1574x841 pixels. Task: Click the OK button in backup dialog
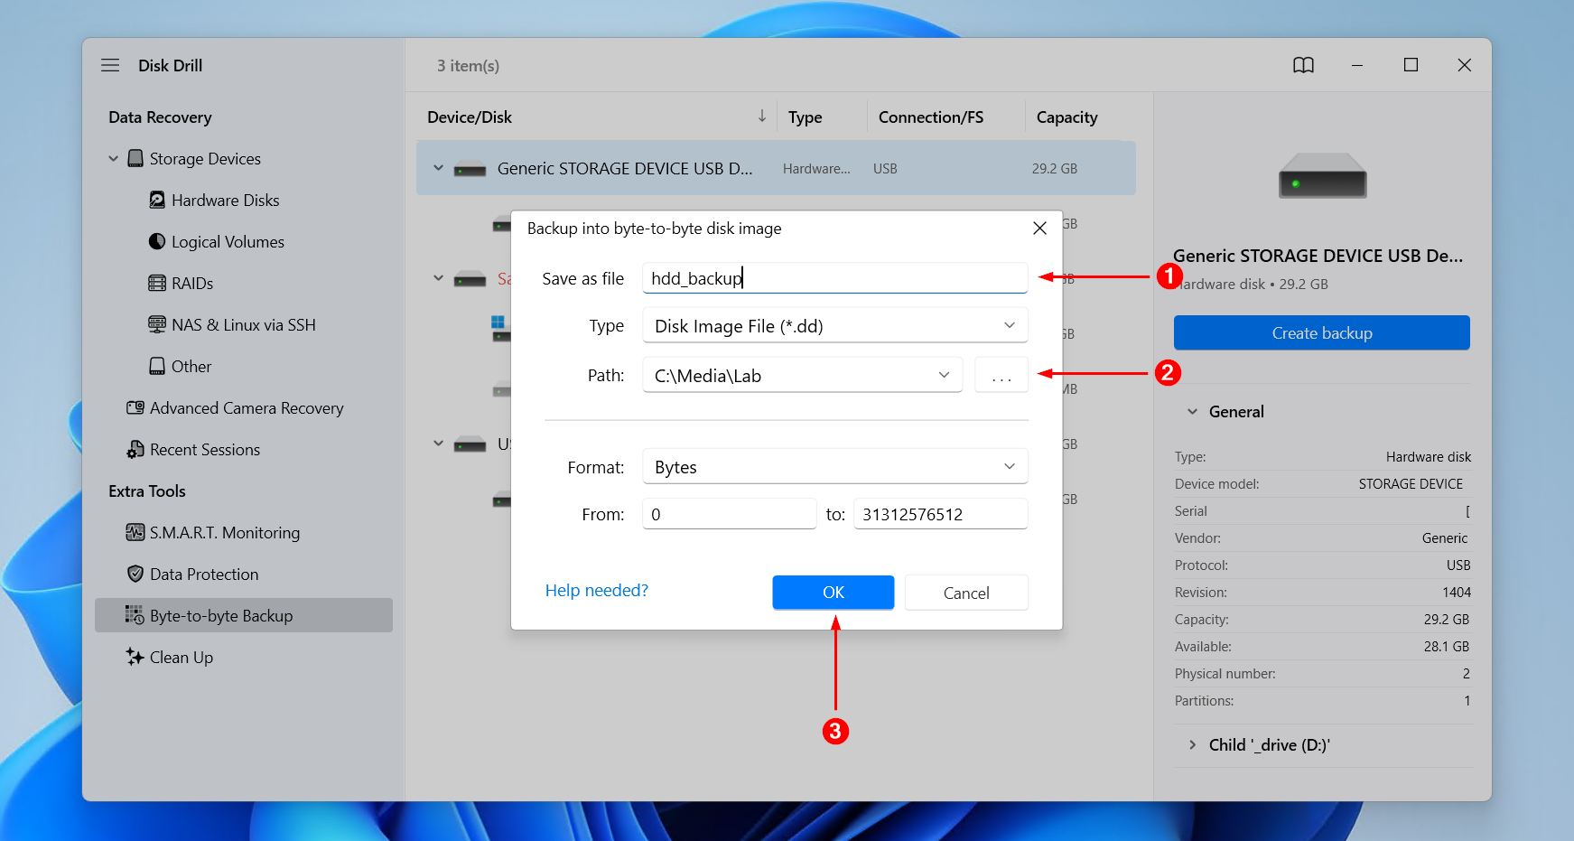(x=833, y=593)
